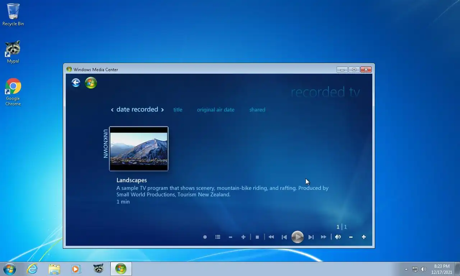The image size is (460, 276).
Task: Open the Mypal desktop shortcut
Action: (x=13, y=52)
